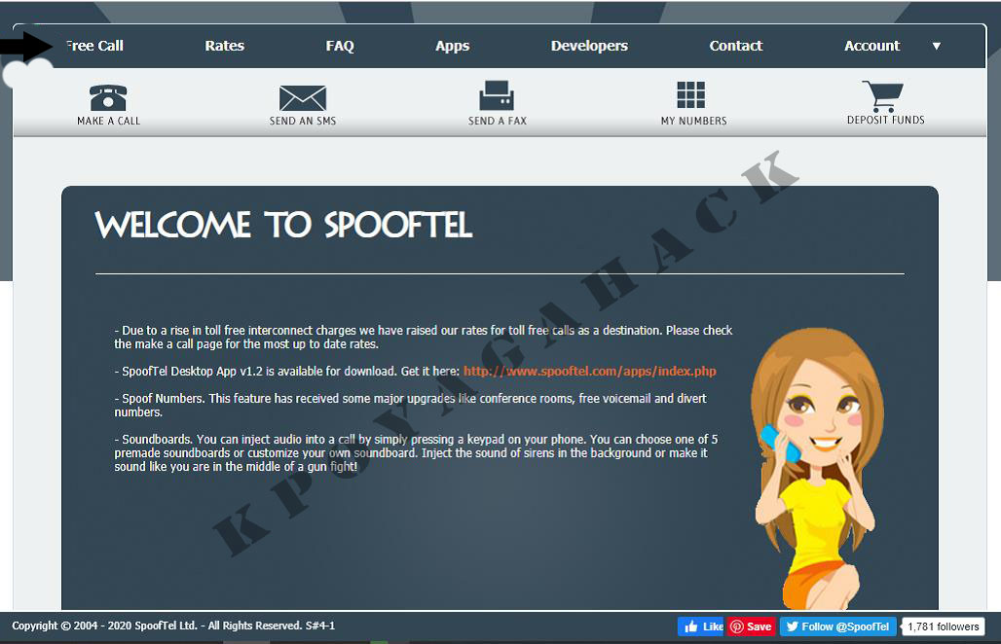Image resolution: width=1001 pixels, height=644 pixels.
Task: Click the Facebook Like thumbs-up button
Action: (x=701, y=626)
